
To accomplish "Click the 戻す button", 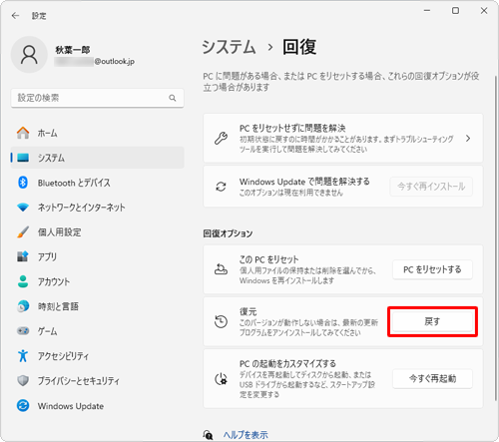I will pos(432,321).
